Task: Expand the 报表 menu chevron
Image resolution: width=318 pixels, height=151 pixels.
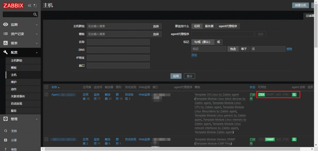Action: [37, 43]
